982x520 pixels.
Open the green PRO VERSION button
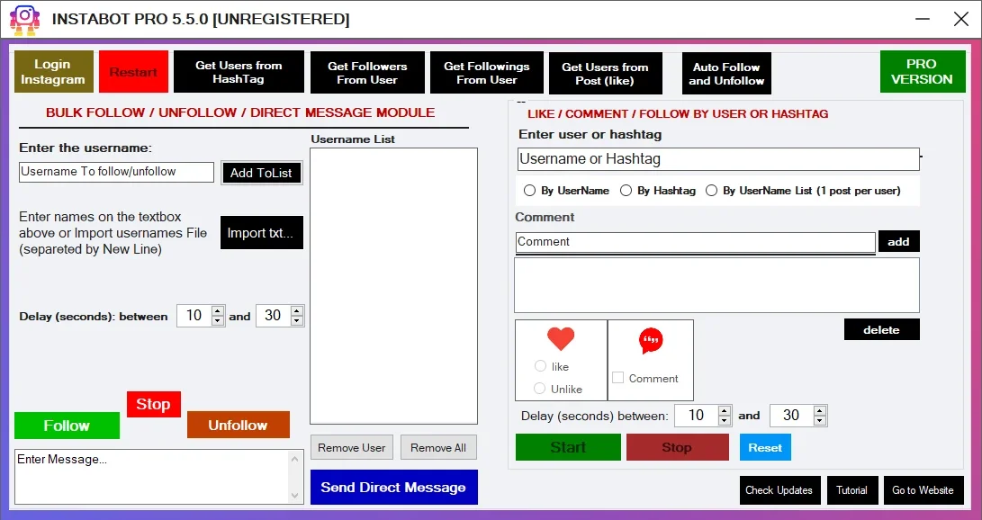923,71
